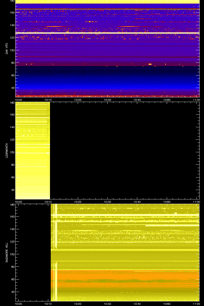Click the 80 frequency label on Sagamore Hill axis

[x=12, y=267]
